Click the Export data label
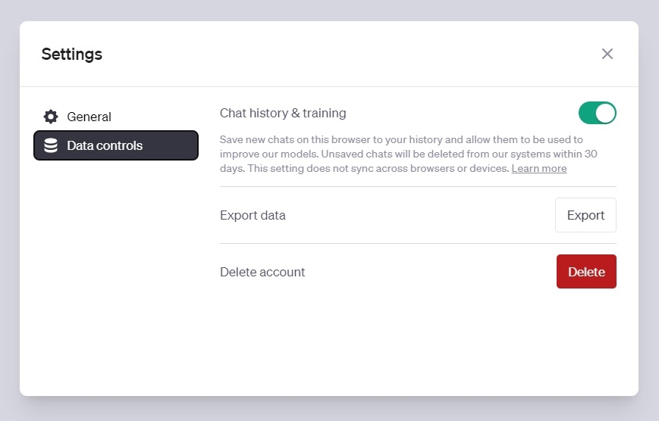659x421 pixels. click(253, 215)
